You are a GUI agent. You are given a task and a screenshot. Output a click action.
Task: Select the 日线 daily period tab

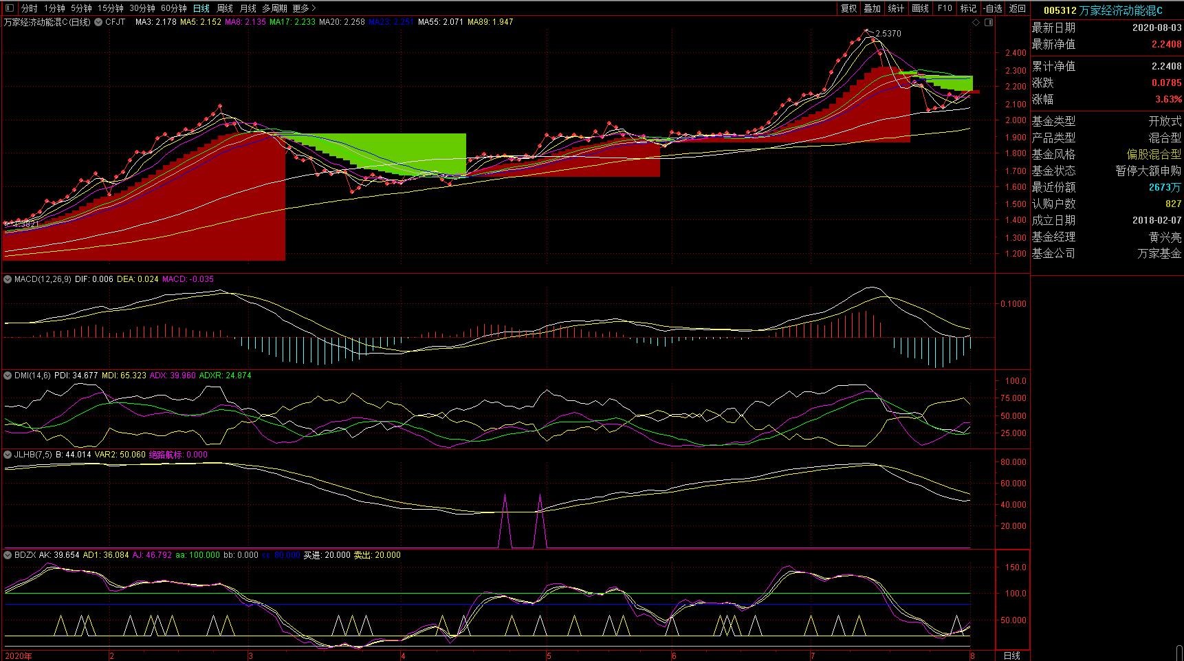[x=201, y=8]
